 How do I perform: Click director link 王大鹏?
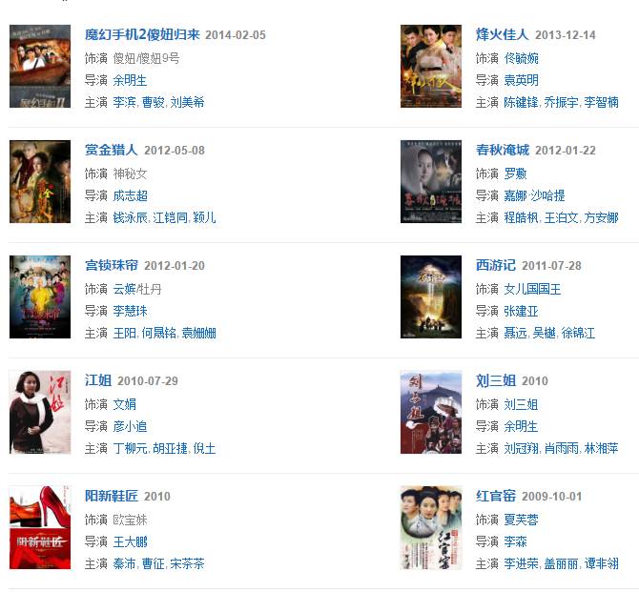(x=130, y=541)
